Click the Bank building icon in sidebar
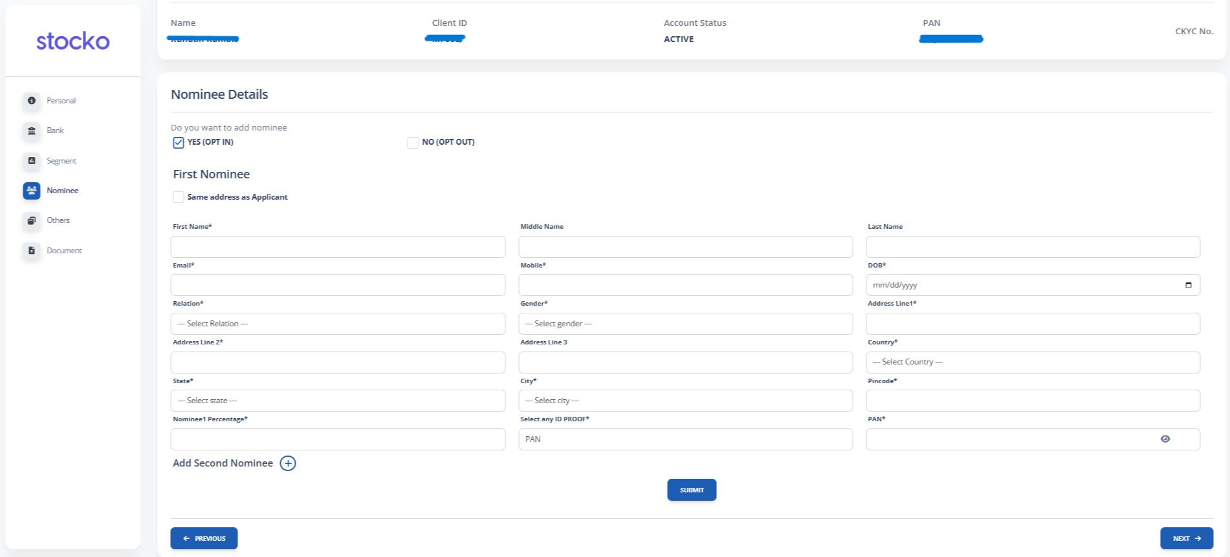This screenshot has width=1230, height=557. point(31,131)
